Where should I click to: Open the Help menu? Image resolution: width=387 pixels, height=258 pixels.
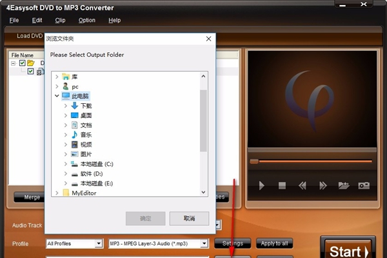point(115,20)
